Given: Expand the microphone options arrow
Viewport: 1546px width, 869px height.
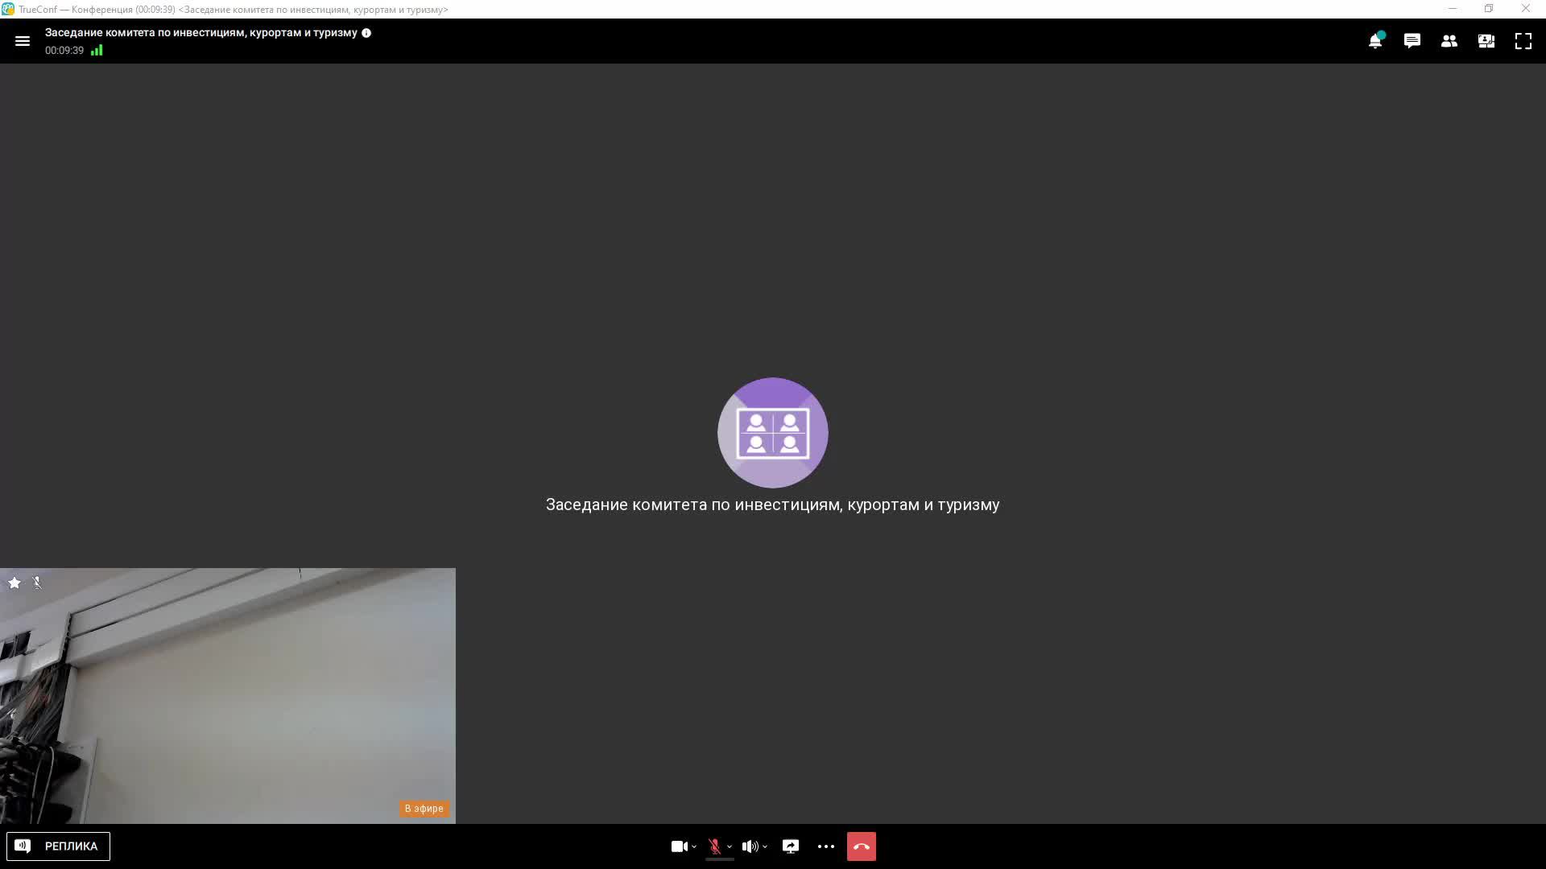Looking at the screenshot, I should coord(730,846).
